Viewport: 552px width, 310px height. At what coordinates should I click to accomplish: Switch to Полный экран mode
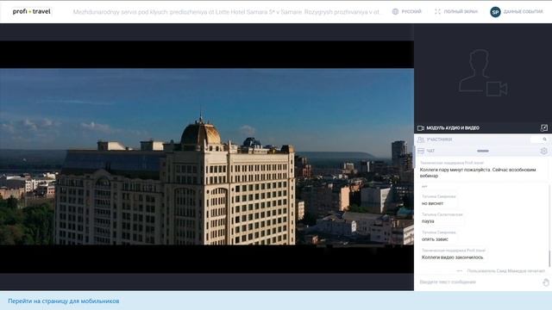click(461, 11)
